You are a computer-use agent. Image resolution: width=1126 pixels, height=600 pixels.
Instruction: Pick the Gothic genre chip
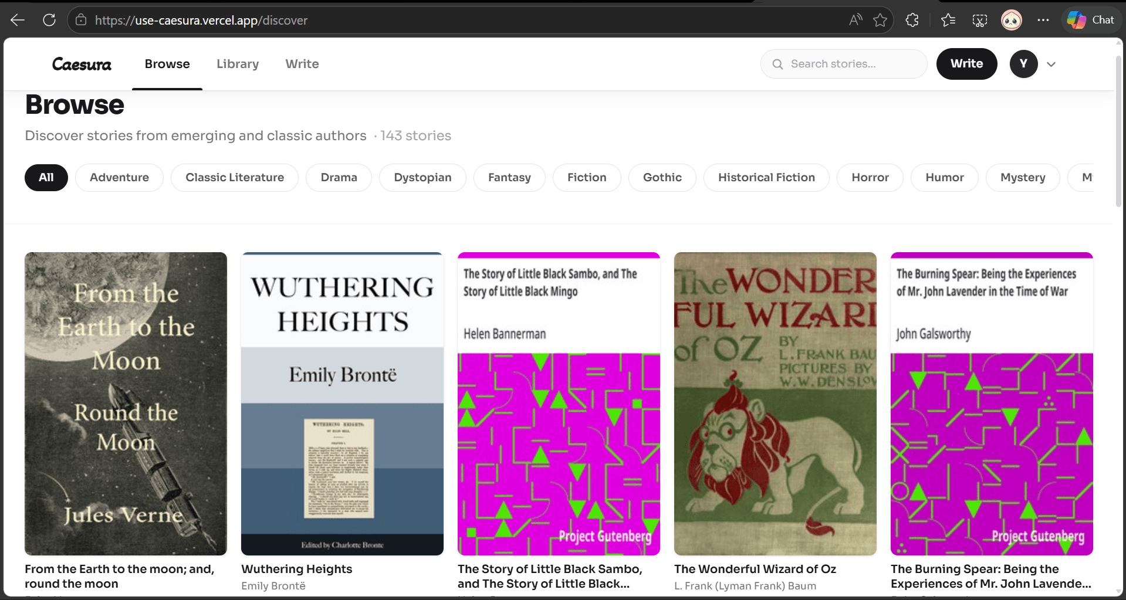click(x=662, y=178)
